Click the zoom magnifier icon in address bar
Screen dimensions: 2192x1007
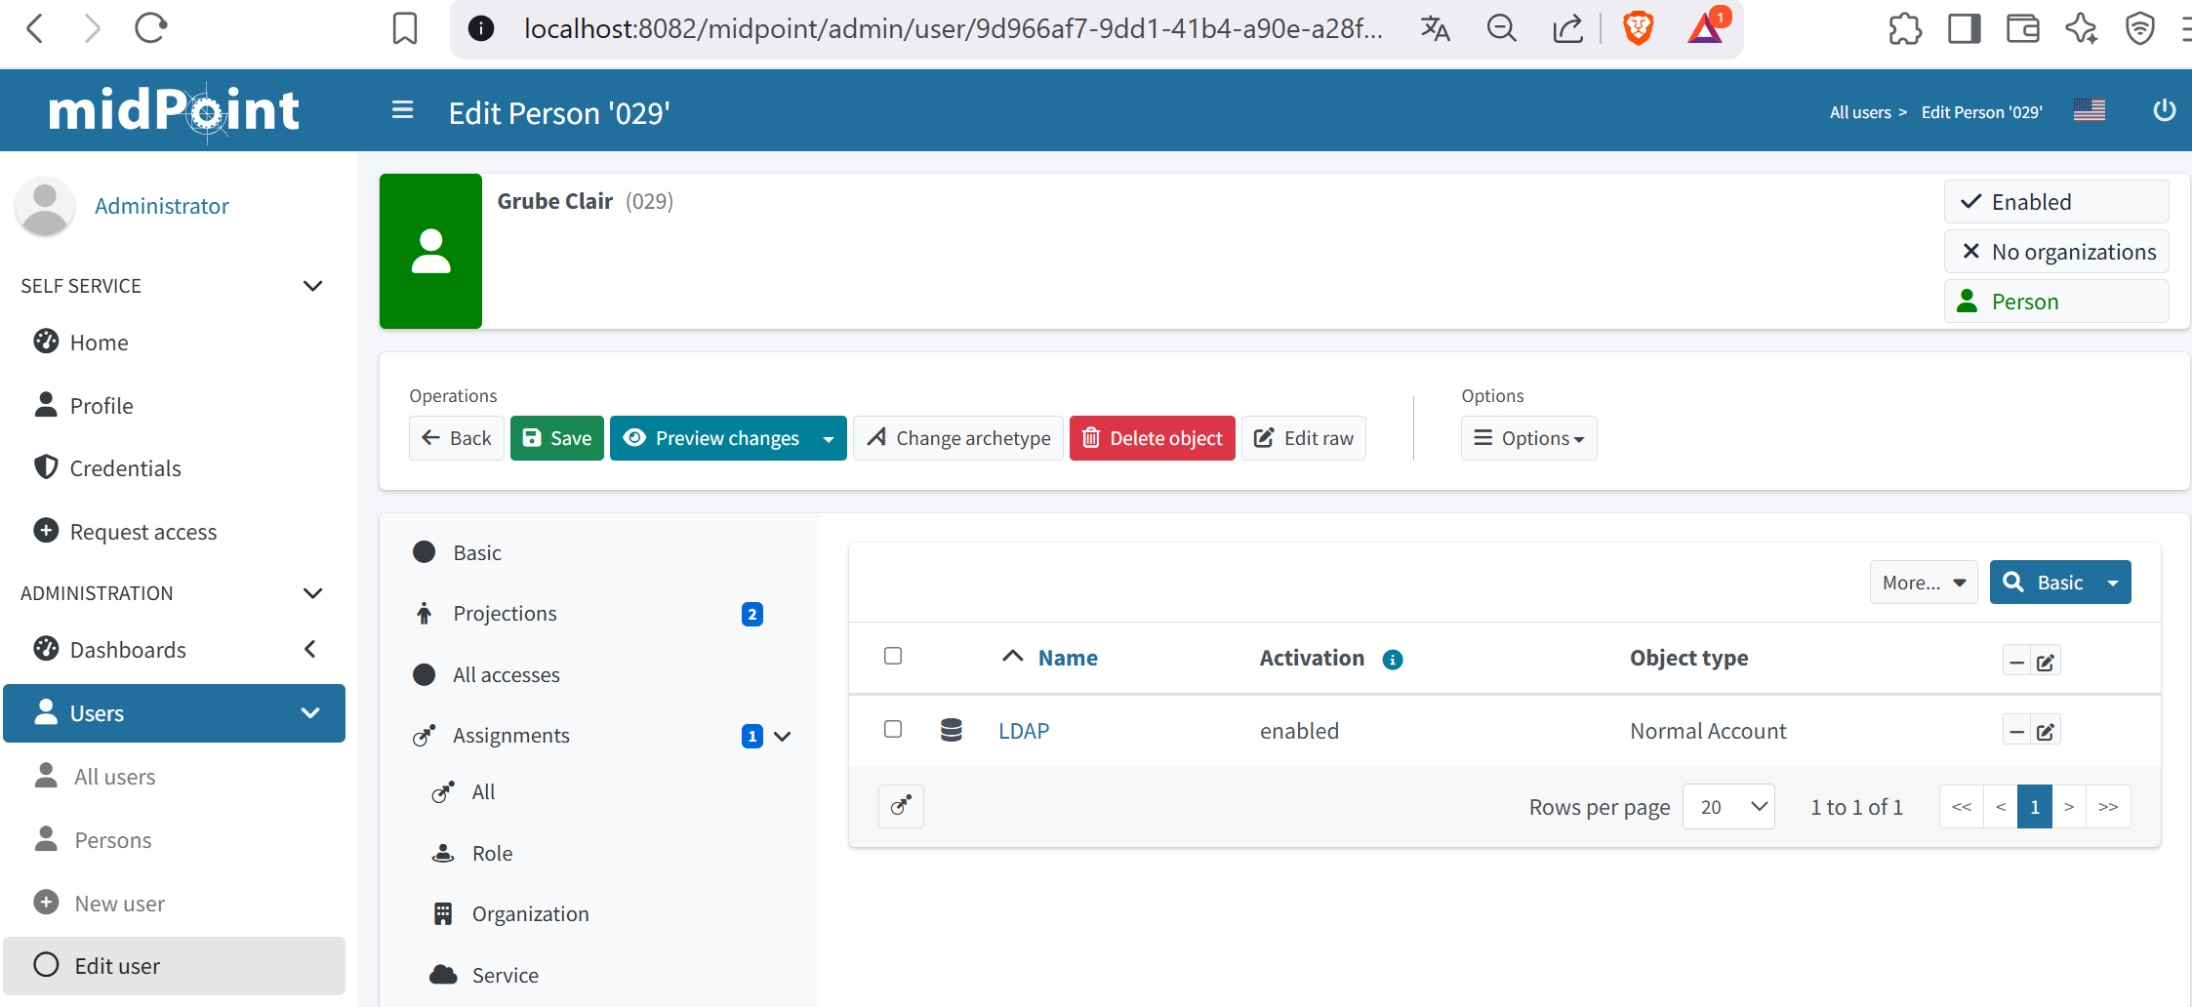click(x=1501, y=28)
